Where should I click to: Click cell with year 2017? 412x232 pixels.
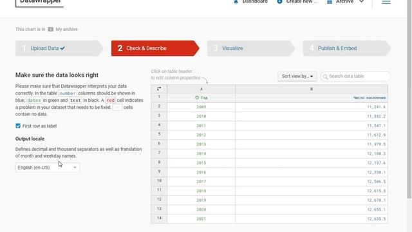point(201,182)
